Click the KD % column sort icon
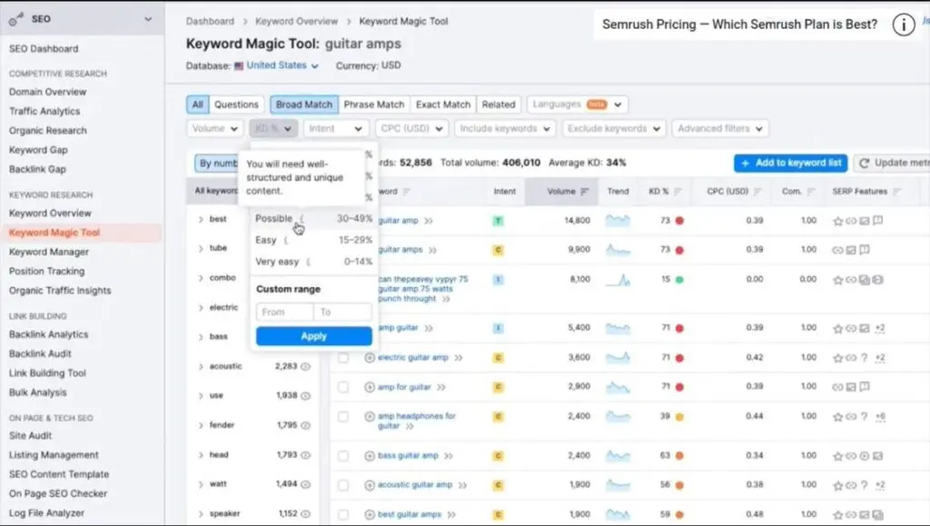The height and width of the screenshot is (526, 930). pyautogui.click(x=678, y=192)
